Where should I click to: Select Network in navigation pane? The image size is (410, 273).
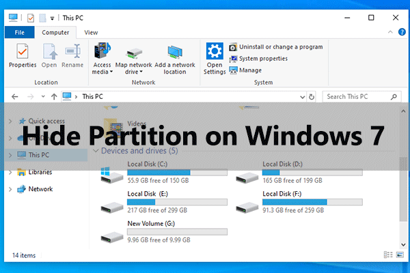coord(35,189)
